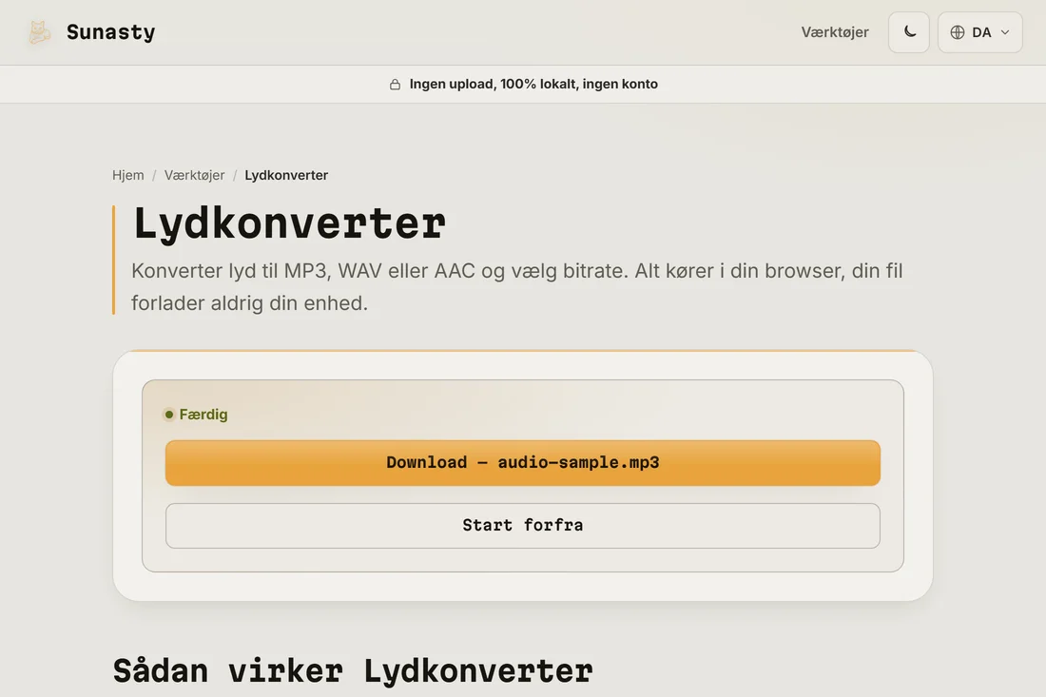Screen dimensions: 1046x697
Task: Click the 'Konverter lyd til MP3' description text
Action: point(517,287)
